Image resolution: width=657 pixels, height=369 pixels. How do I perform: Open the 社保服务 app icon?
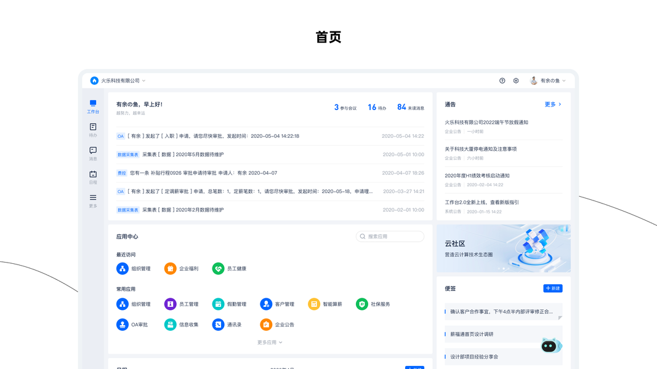coord(362,304)
